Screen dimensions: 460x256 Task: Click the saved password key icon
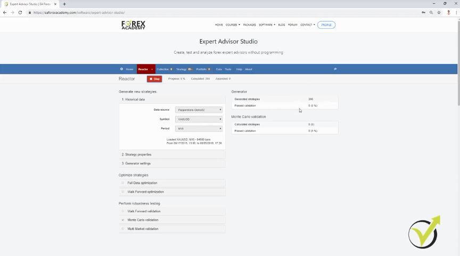[423, 13]
